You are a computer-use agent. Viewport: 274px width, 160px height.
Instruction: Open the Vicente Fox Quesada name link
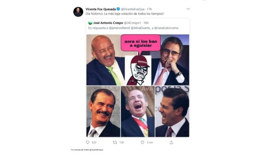click(101, 9)
